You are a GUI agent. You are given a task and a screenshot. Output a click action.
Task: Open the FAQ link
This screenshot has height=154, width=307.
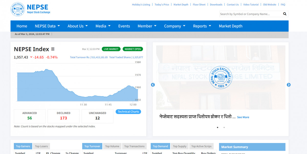(x=283, y=5)
